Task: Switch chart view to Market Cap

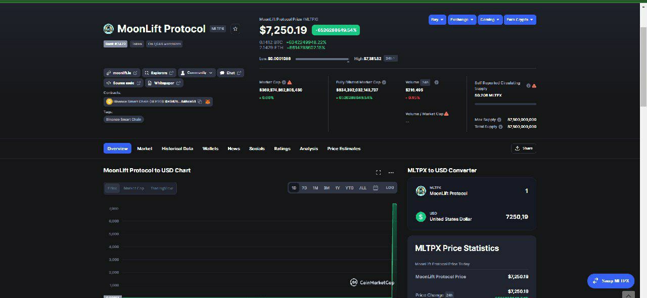Action: (x=134, y=188)
